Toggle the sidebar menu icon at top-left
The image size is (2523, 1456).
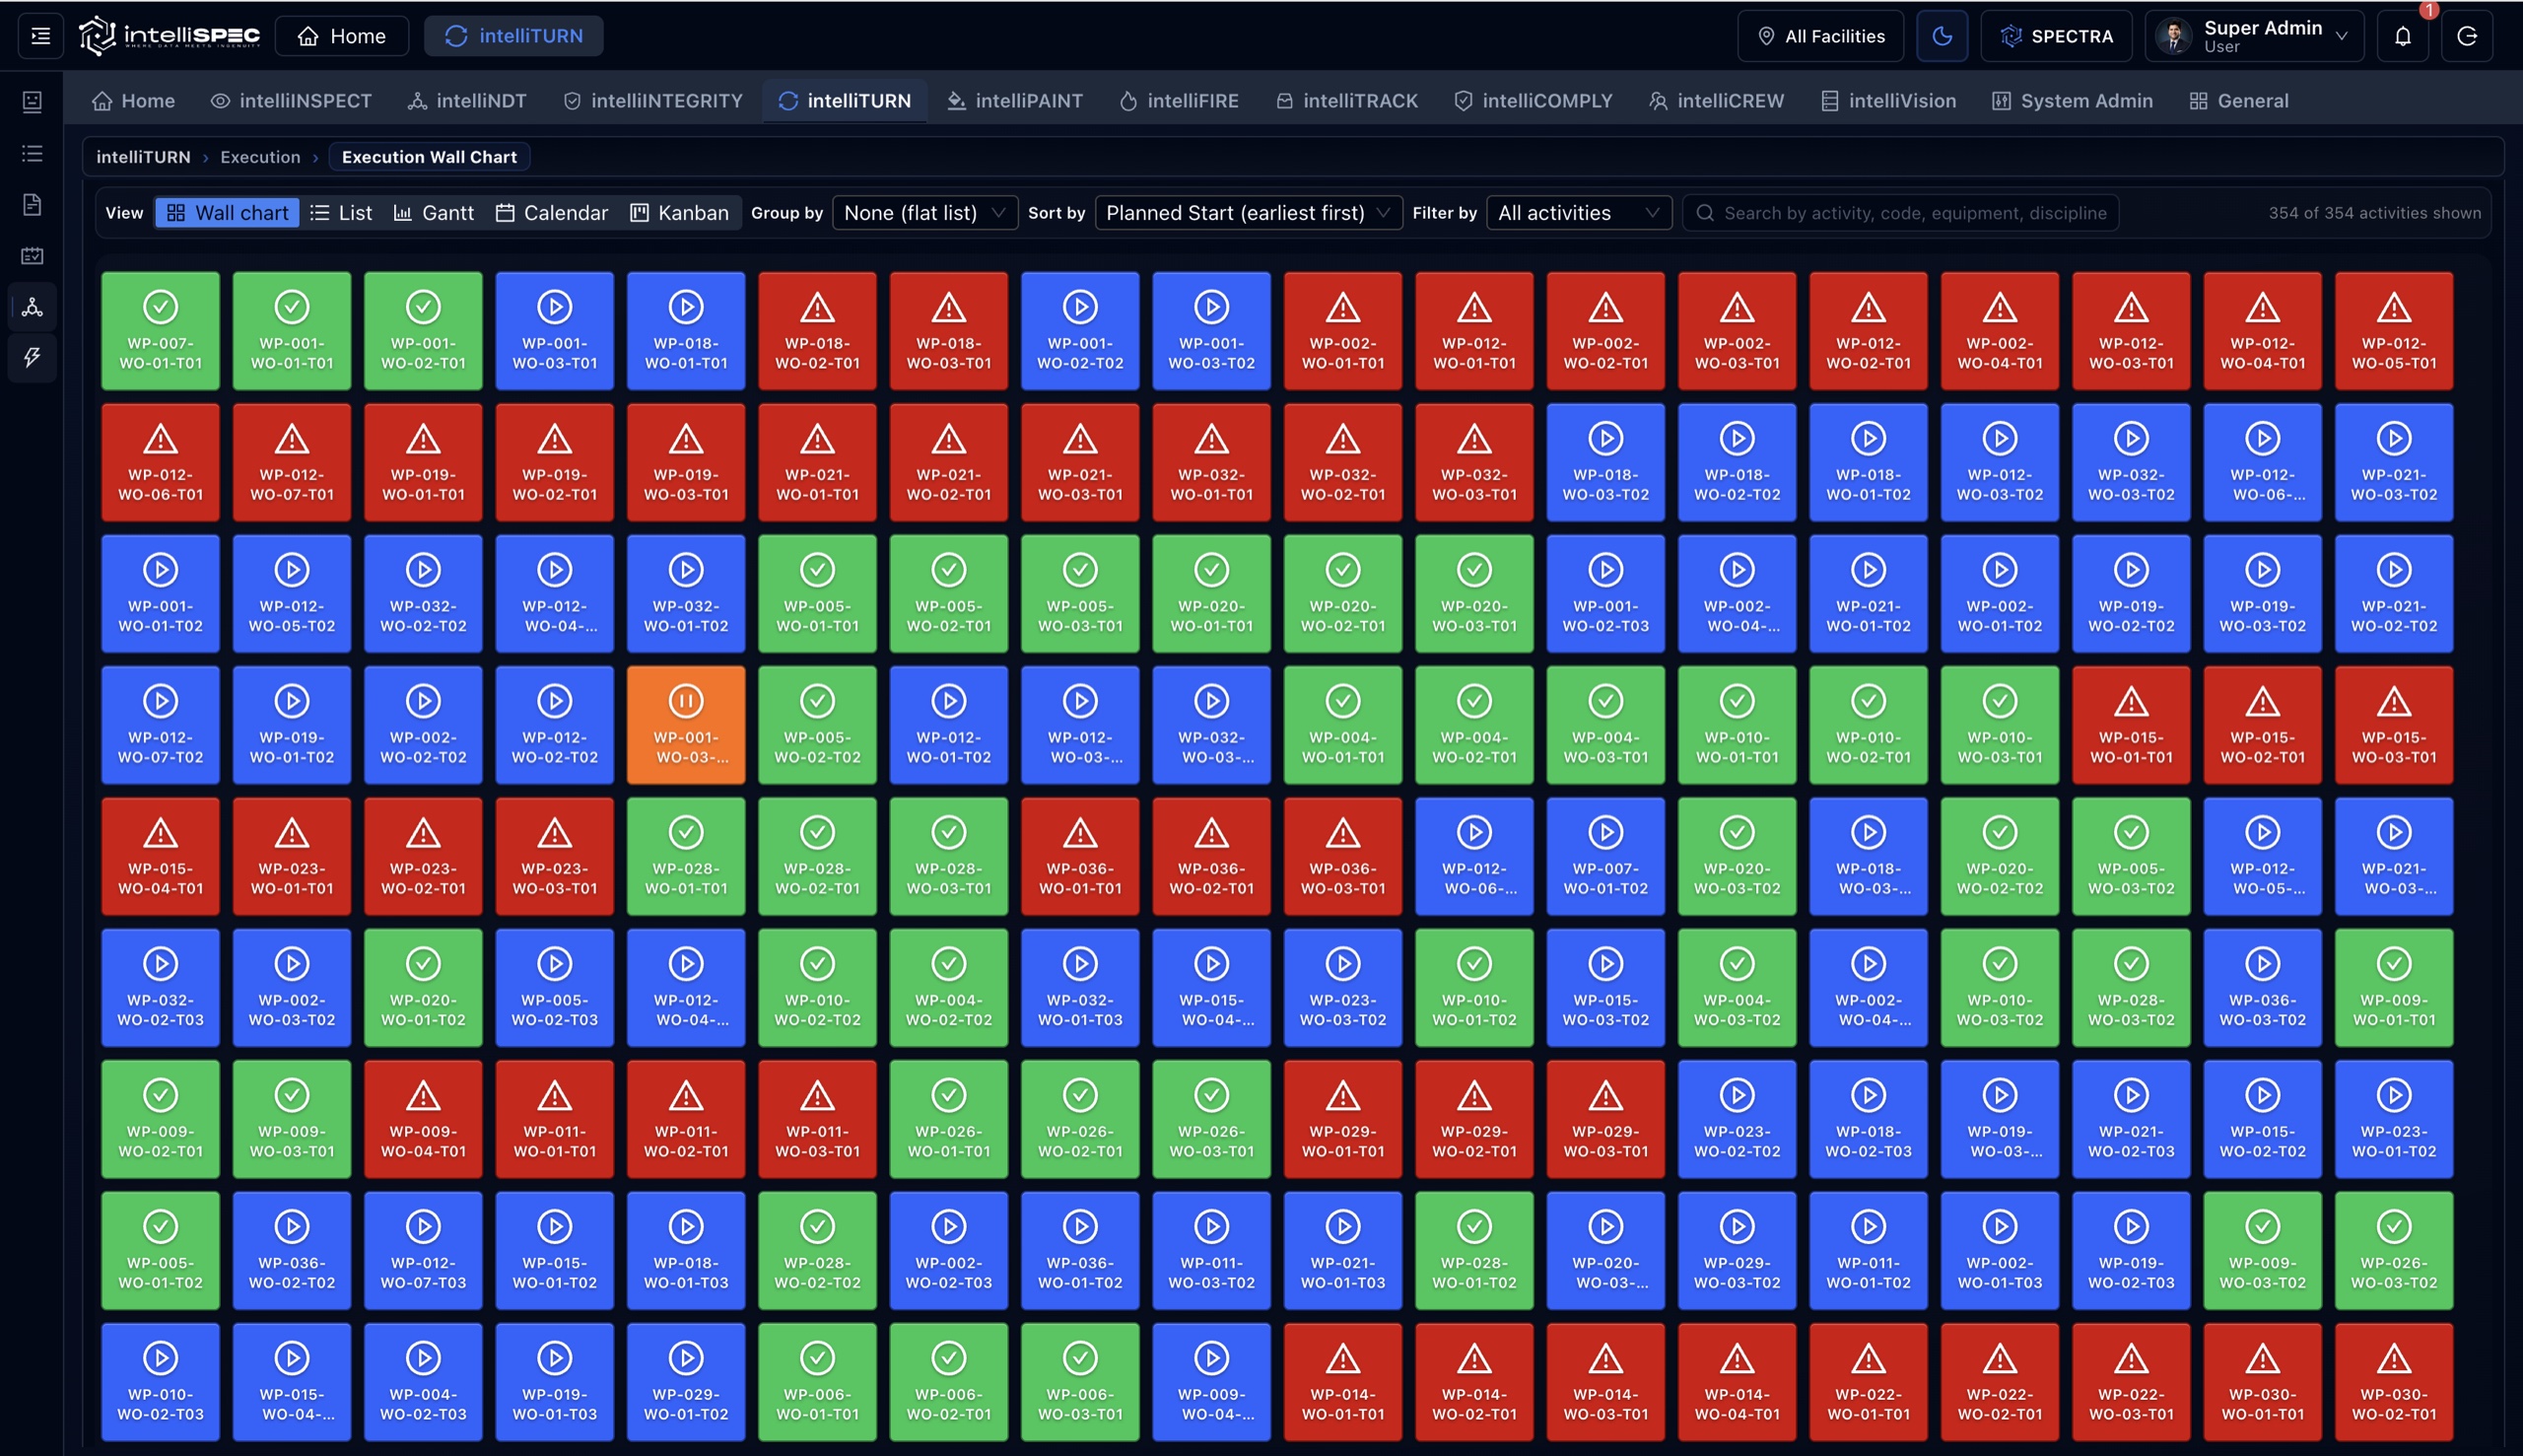[x=41, y=36]
